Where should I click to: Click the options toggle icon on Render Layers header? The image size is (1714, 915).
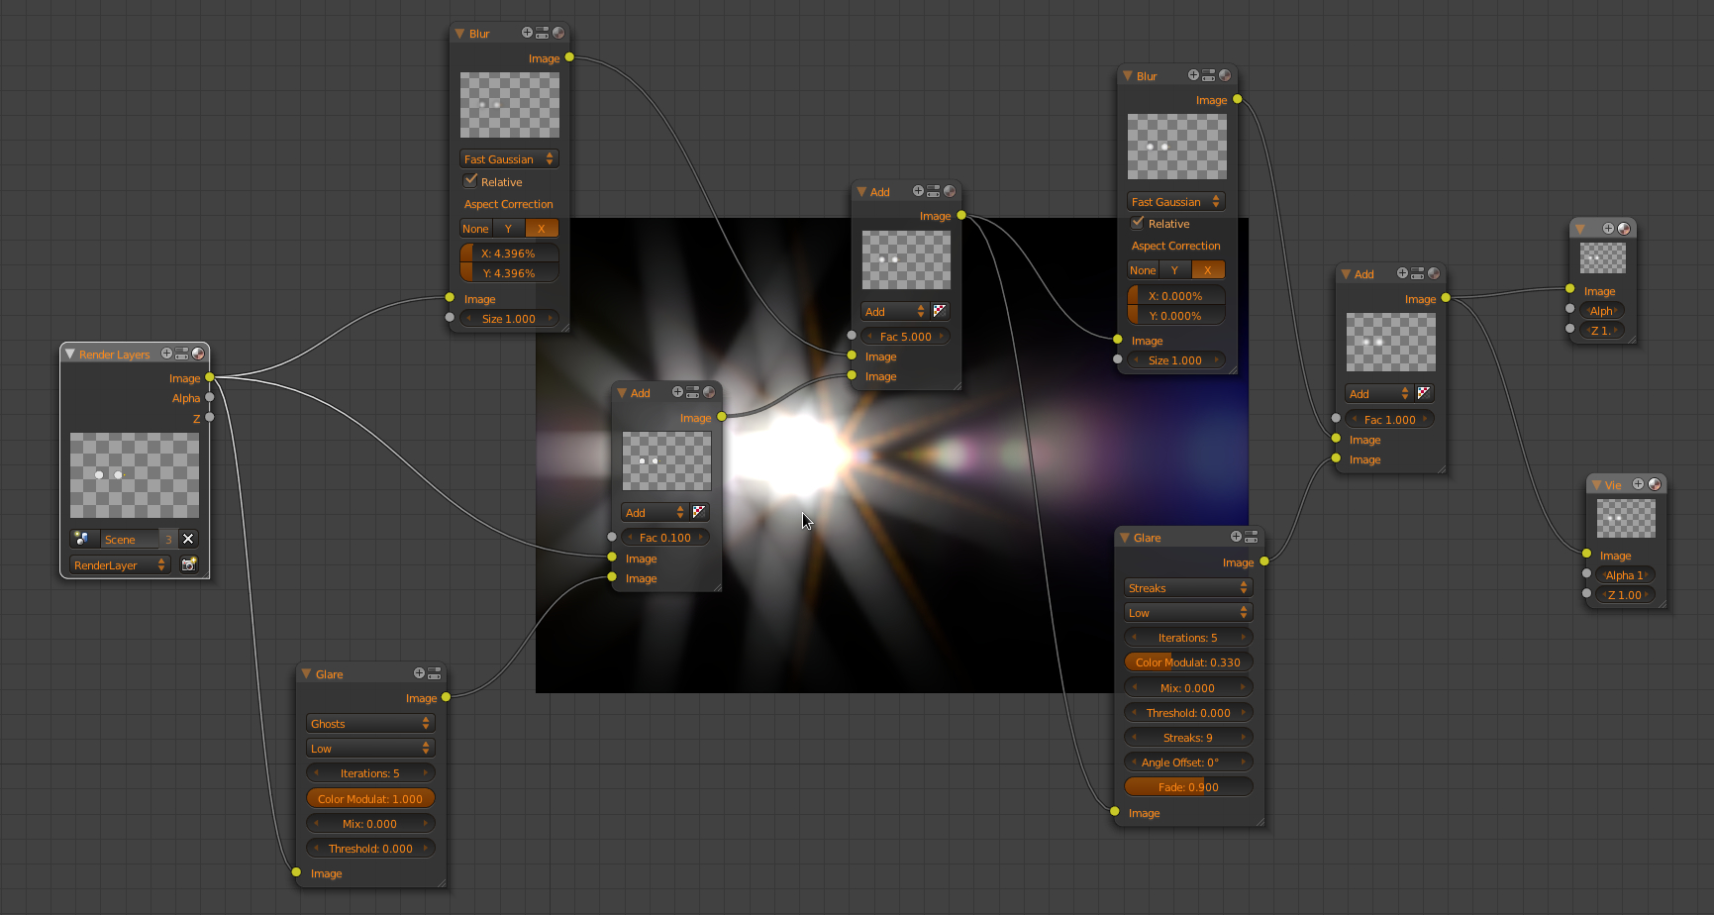pos(182,354)
